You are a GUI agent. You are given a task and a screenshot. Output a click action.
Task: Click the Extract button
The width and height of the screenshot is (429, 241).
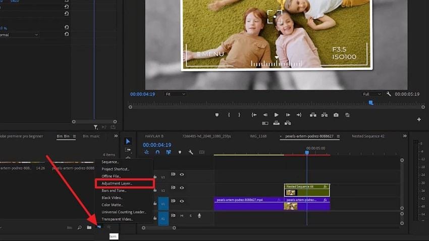click(325, 115)
